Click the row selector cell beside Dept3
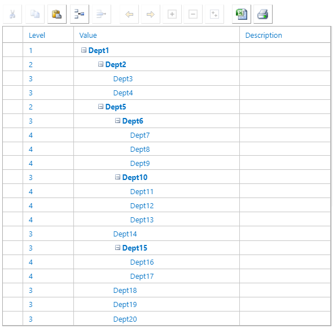Viewport: 333px width, 329px height. pyautogui.click(x=13, y=78)
